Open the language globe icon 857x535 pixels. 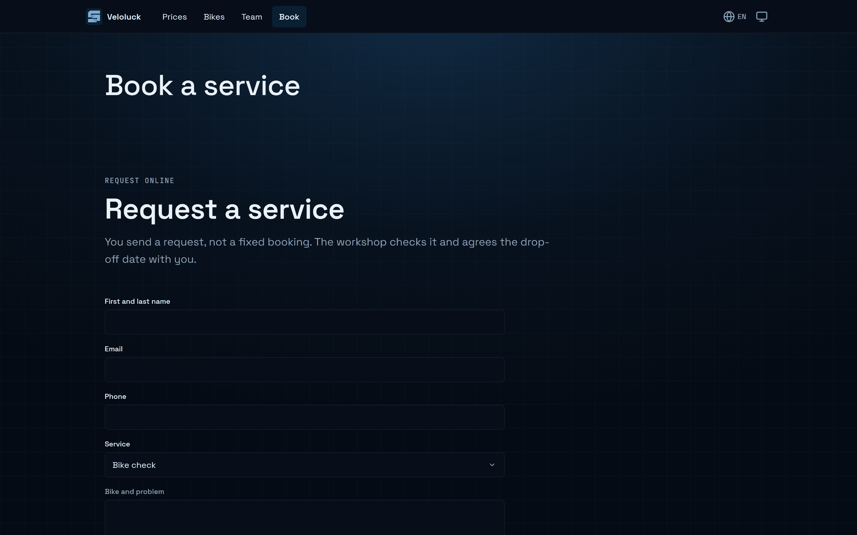click(x=728, y=17)
